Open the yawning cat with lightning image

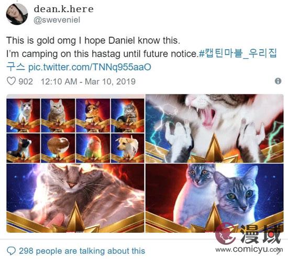pos(214,129)
